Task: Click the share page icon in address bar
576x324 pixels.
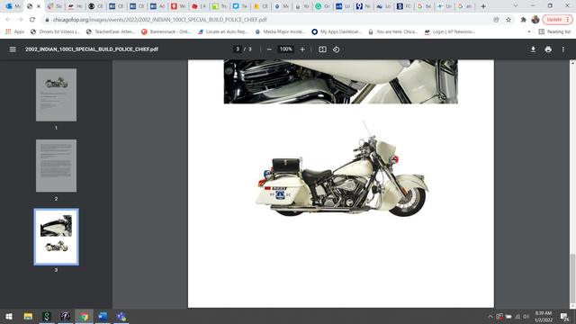Action: click(x=496, y=20)
